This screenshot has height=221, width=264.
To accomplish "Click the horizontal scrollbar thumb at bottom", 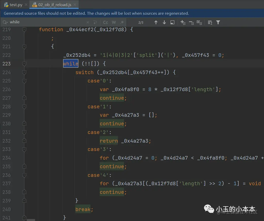I will [31, 220].
